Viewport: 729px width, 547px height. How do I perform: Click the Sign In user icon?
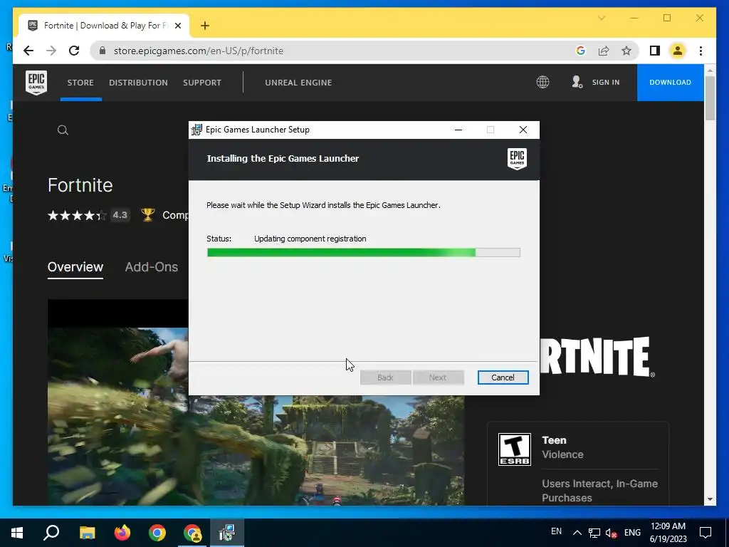coord(577,83)
